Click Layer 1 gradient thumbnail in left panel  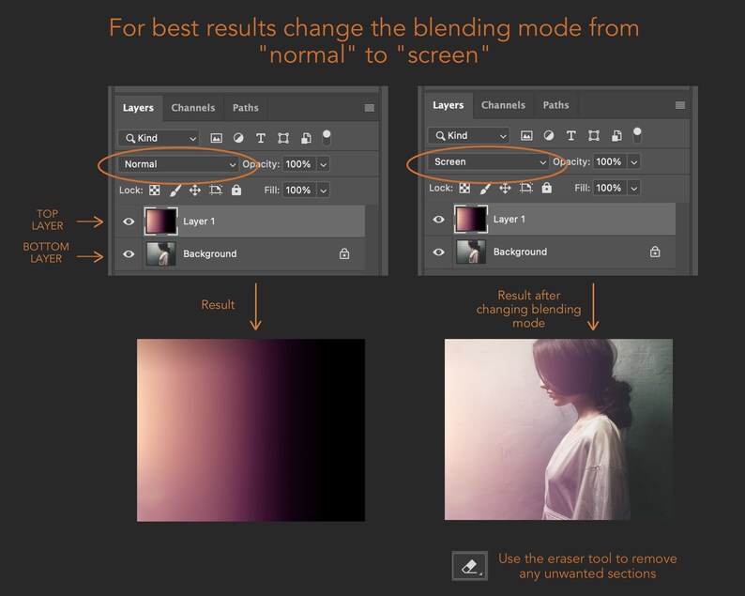point(161,222)
